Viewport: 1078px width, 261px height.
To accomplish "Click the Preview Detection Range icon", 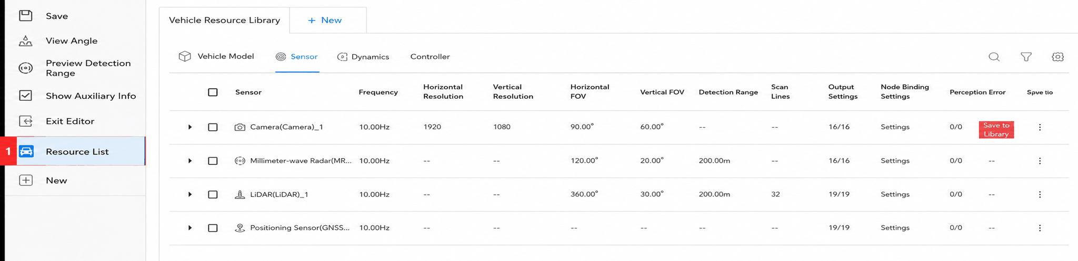I will tap(25, 68).
